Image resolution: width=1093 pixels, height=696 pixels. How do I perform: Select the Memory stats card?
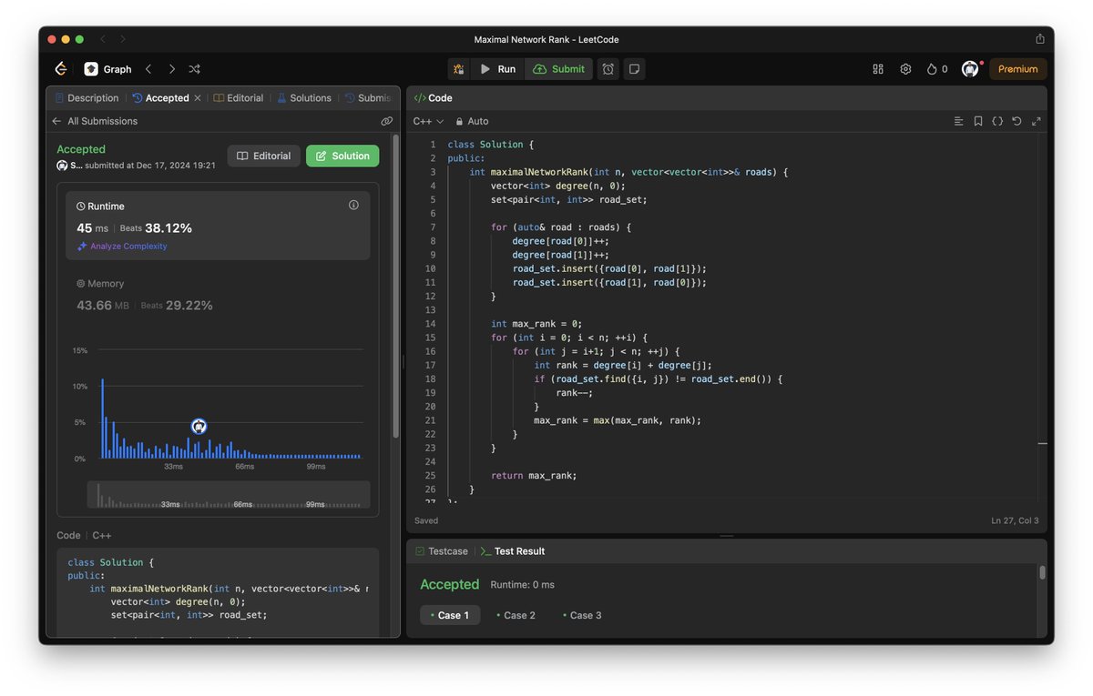point(218,295)
